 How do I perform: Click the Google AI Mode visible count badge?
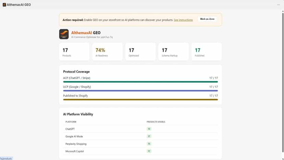(149, 136)
